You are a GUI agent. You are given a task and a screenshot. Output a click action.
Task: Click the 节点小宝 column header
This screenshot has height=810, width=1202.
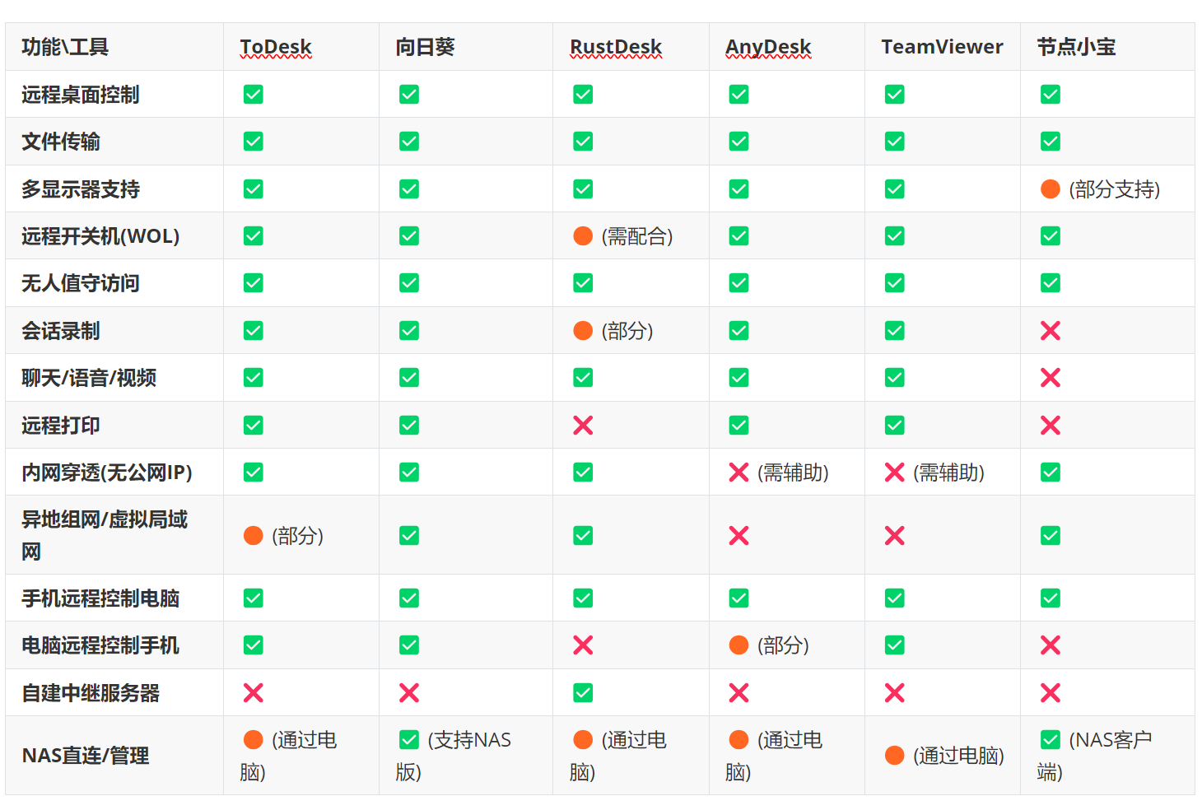(1076, 47)
